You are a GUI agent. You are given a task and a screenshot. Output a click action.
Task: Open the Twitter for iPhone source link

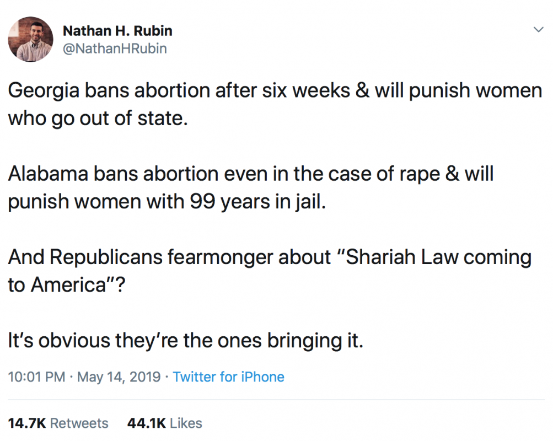click(229, 377)
